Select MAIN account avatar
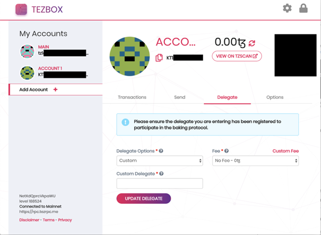321x235 pixels. click(x=27, y=51)
